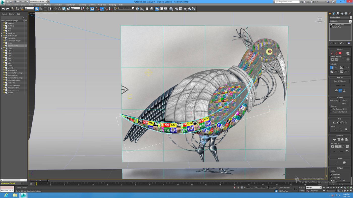Click the Tweak In View button
353x198 pixels.
pos(340,85)
